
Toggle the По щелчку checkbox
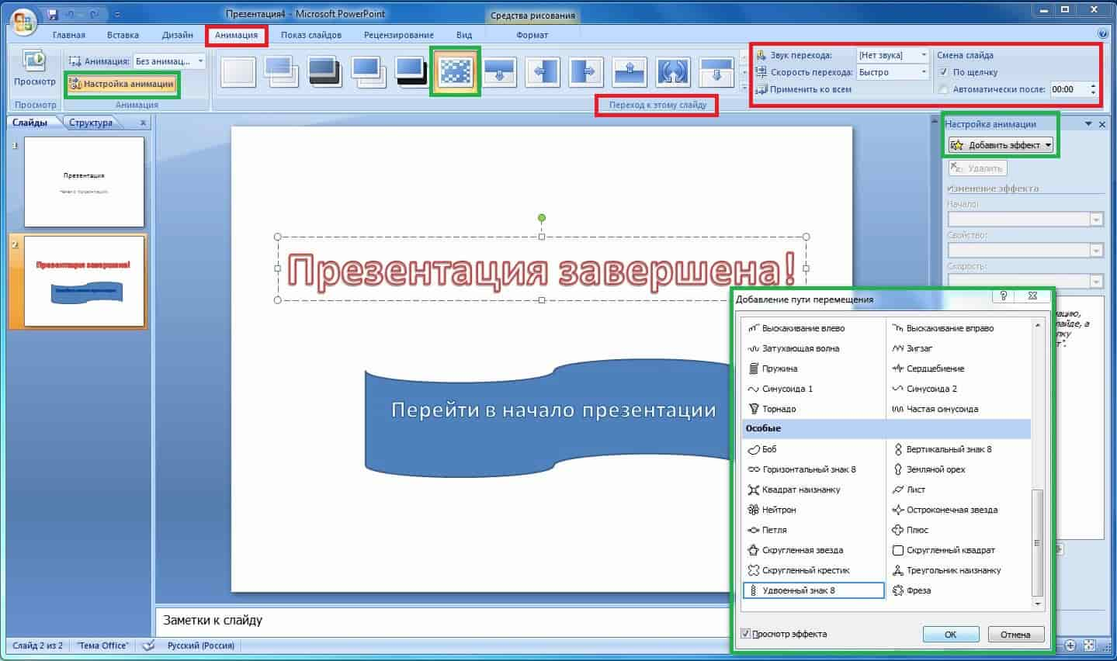944,72
